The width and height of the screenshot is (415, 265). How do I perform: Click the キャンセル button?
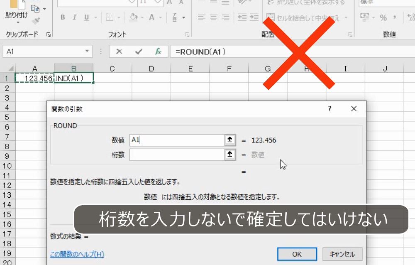[x=342, y=254]
